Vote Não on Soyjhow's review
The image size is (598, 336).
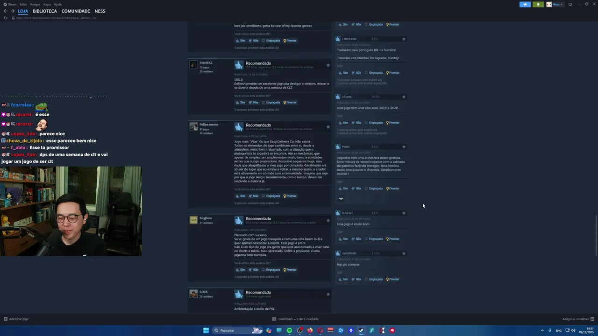click(253, 270)
